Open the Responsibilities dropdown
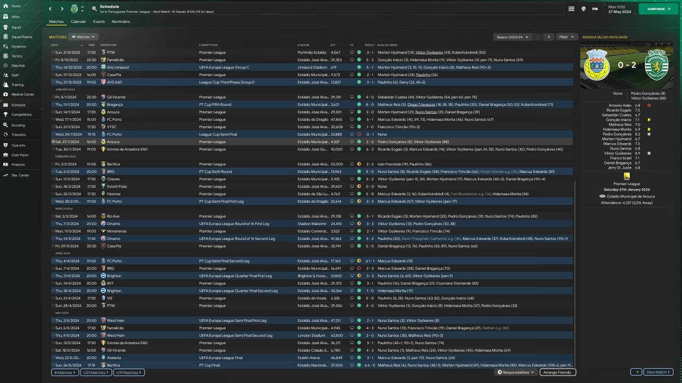Image resolution: width=682 pixels, height=383 pixels. coord(516,372)
